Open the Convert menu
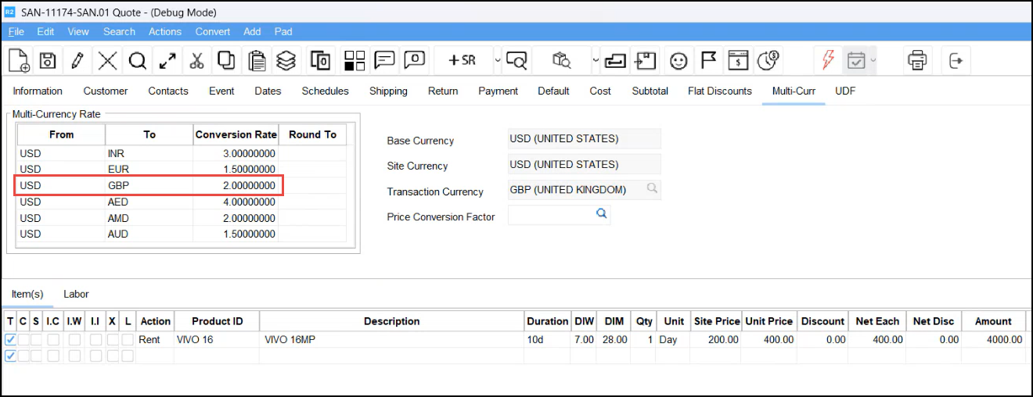The image size is (1033, 397). 213,31
